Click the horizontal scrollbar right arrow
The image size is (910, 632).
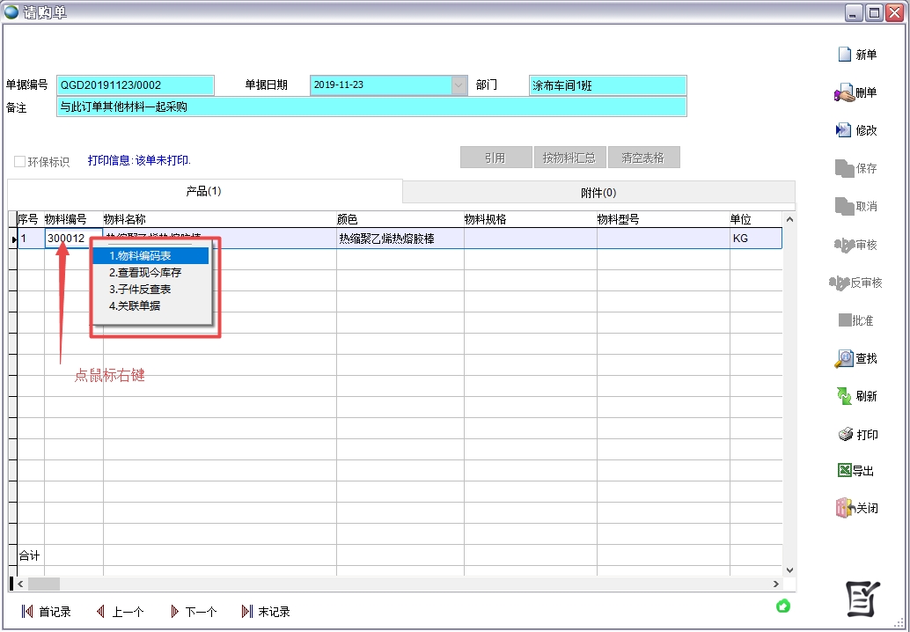click(x=775, y=584)
